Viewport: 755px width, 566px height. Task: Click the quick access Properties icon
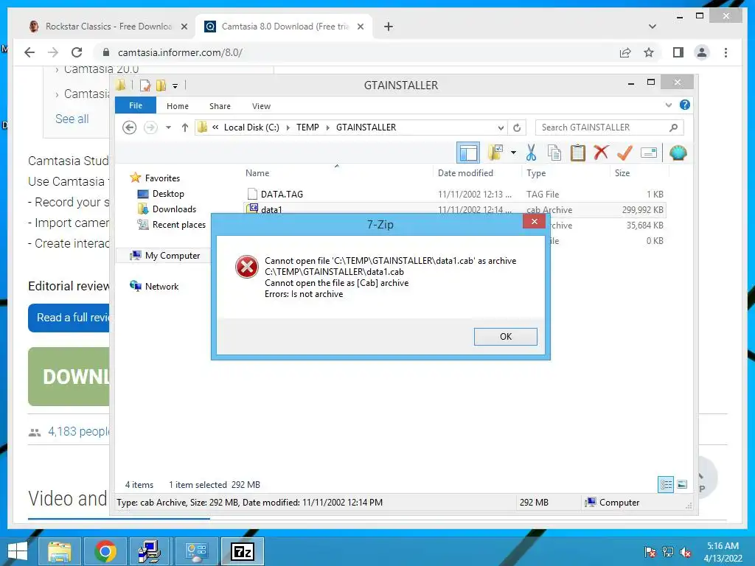[145, 85]
